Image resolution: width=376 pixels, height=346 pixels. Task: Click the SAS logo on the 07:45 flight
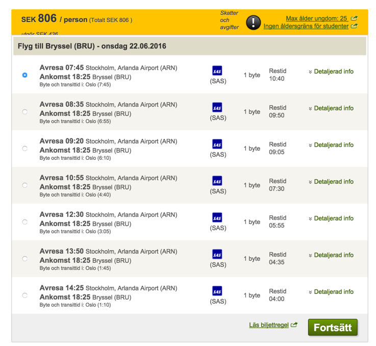click(217, 71)
